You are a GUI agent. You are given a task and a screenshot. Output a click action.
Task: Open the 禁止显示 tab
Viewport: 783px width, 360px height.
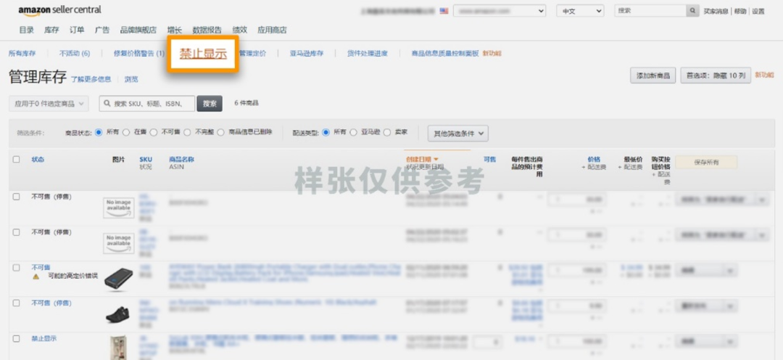pos(203,53)
